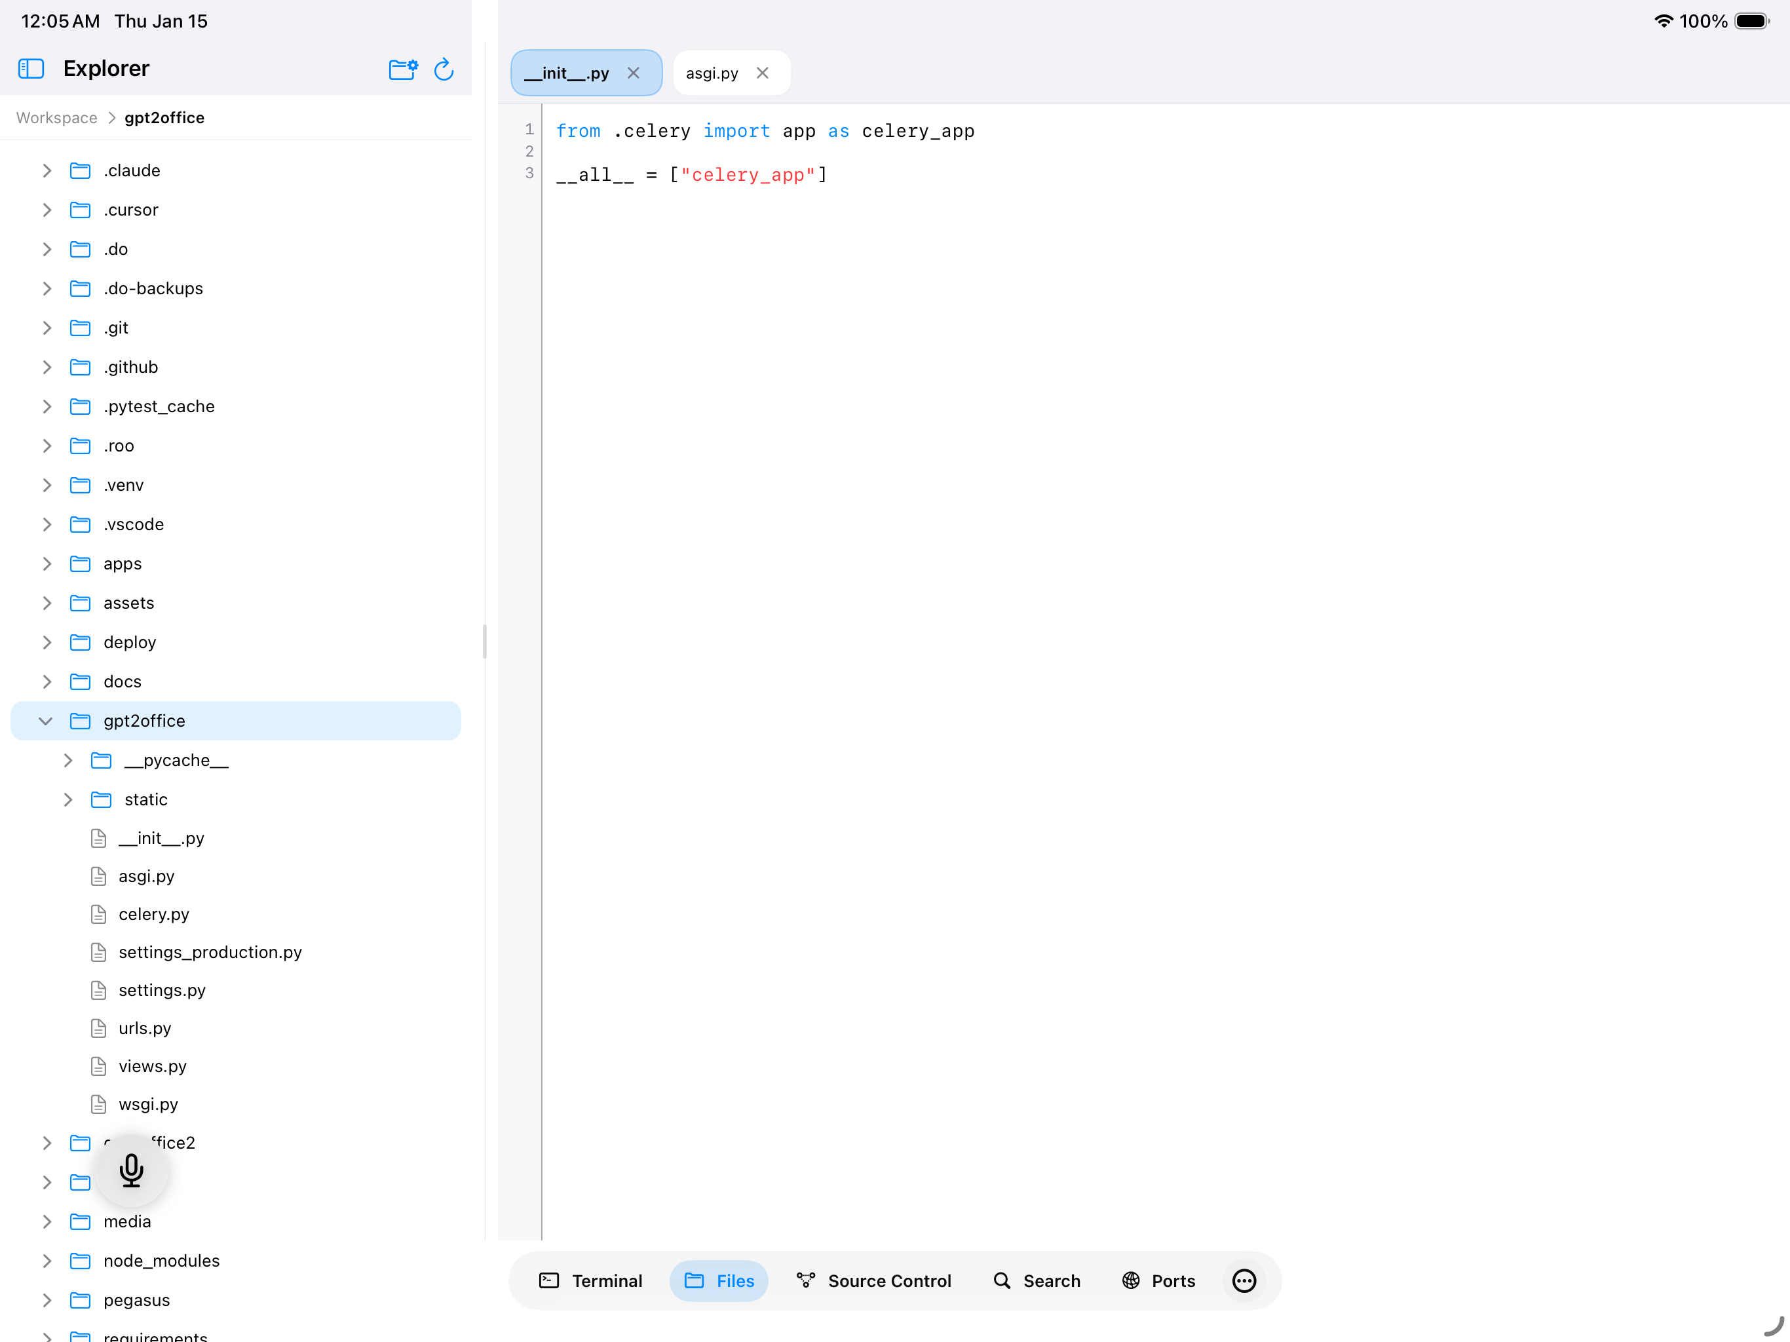The image size is (1790, 1342).
Task: Go to Workspace in the breadcrumb
Action: click(x=56, y=117)
